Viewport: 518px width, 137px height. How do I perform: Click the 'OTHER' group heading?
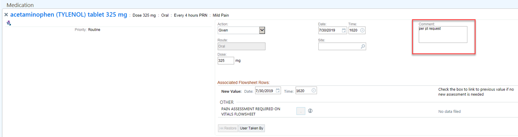pos(227,102)
